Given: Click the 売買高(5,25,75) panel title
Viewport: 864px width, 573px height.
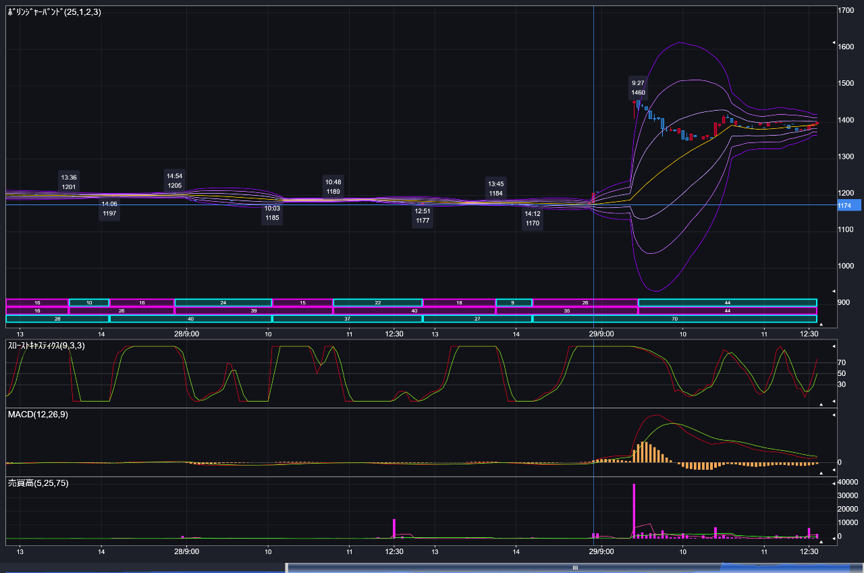Looking at the screenshot, I should point(38,483).
